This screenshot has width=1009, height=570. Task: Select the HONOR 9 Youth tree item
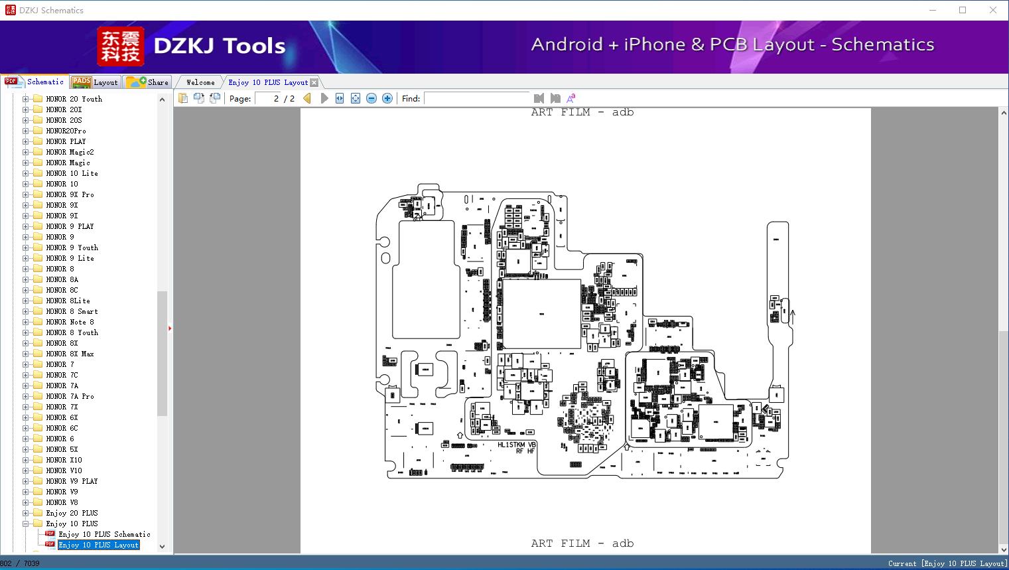click(x=72, y=248)
